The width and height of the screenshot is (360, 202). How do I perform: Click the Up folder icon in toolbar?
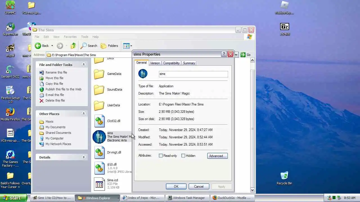[73, 46]
